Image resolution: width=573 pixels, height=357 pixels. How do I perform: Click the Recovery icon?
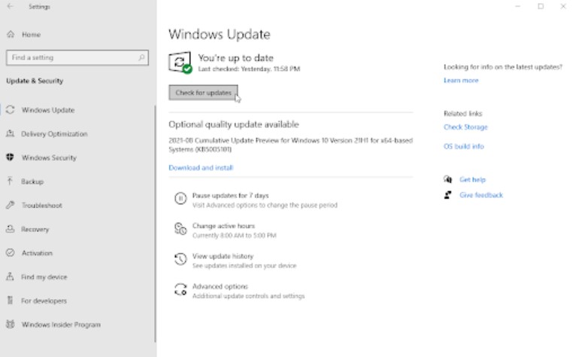(11, 229)
